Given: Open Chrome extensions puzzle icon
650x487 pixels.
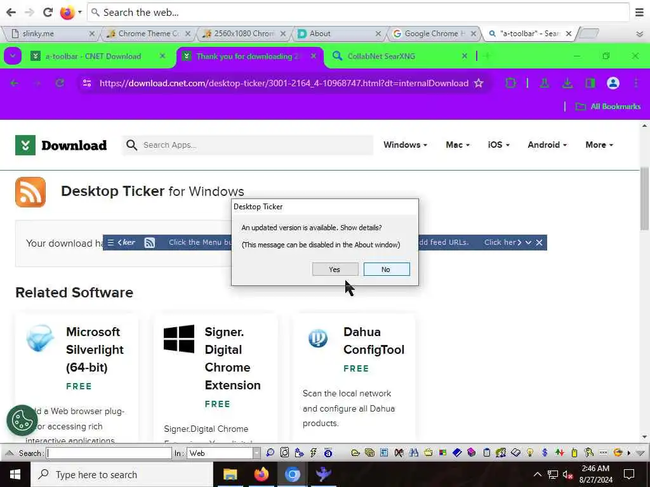Looking at the screenshot, I should click(x=511, y=83).
